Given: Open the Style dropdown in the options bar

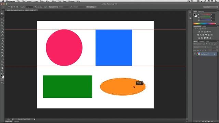Looking at the screenshot, I should pos(53,7).
